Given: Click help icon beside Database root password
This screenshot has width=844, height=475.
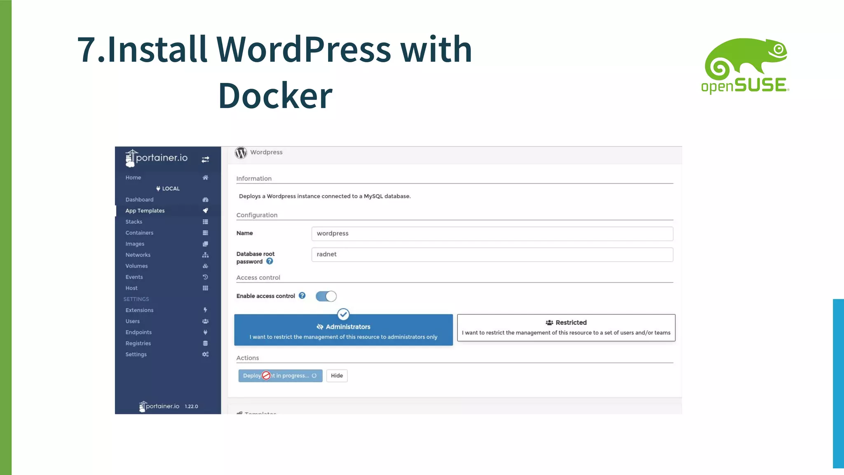Looking at the screenshot, I should [x=270, y=261].
